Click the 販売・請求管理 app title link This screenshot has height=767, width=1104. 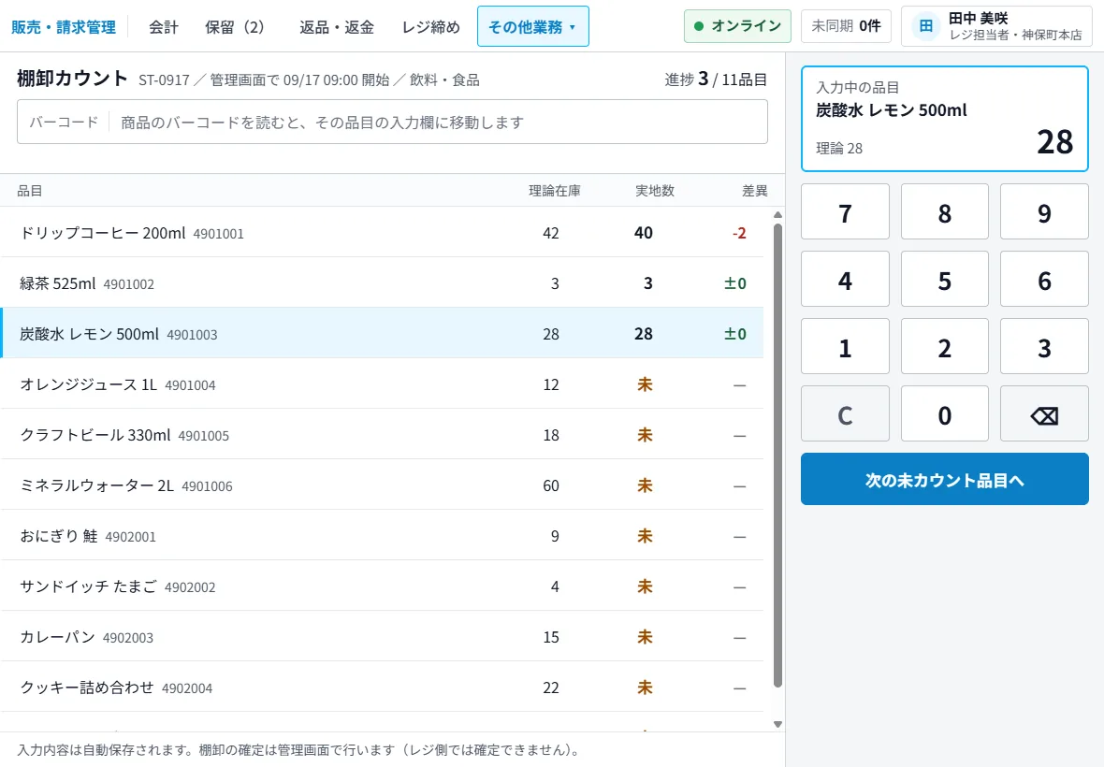point(64,27)
